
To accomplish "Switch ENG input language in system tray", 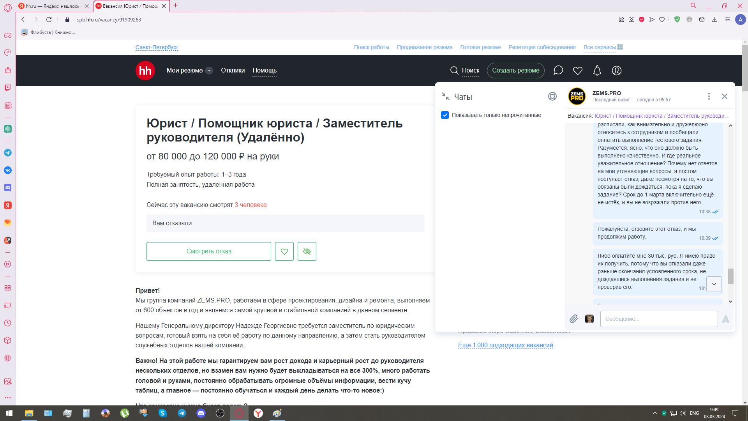I will (x=694, y=413).
